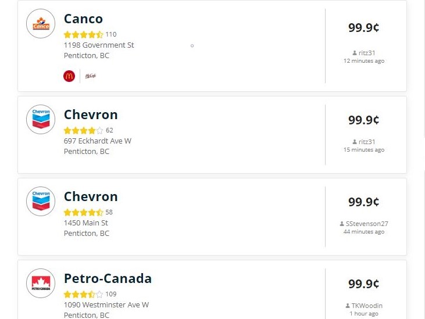This screenshot has height=319, width=425.
Task: Click the Petro-Canada star rating with 109 reviews
Action: 83,294
